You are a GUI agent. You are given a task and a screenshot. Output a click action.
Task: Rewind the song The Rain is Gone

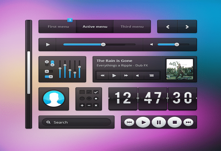tap(102, 75)
